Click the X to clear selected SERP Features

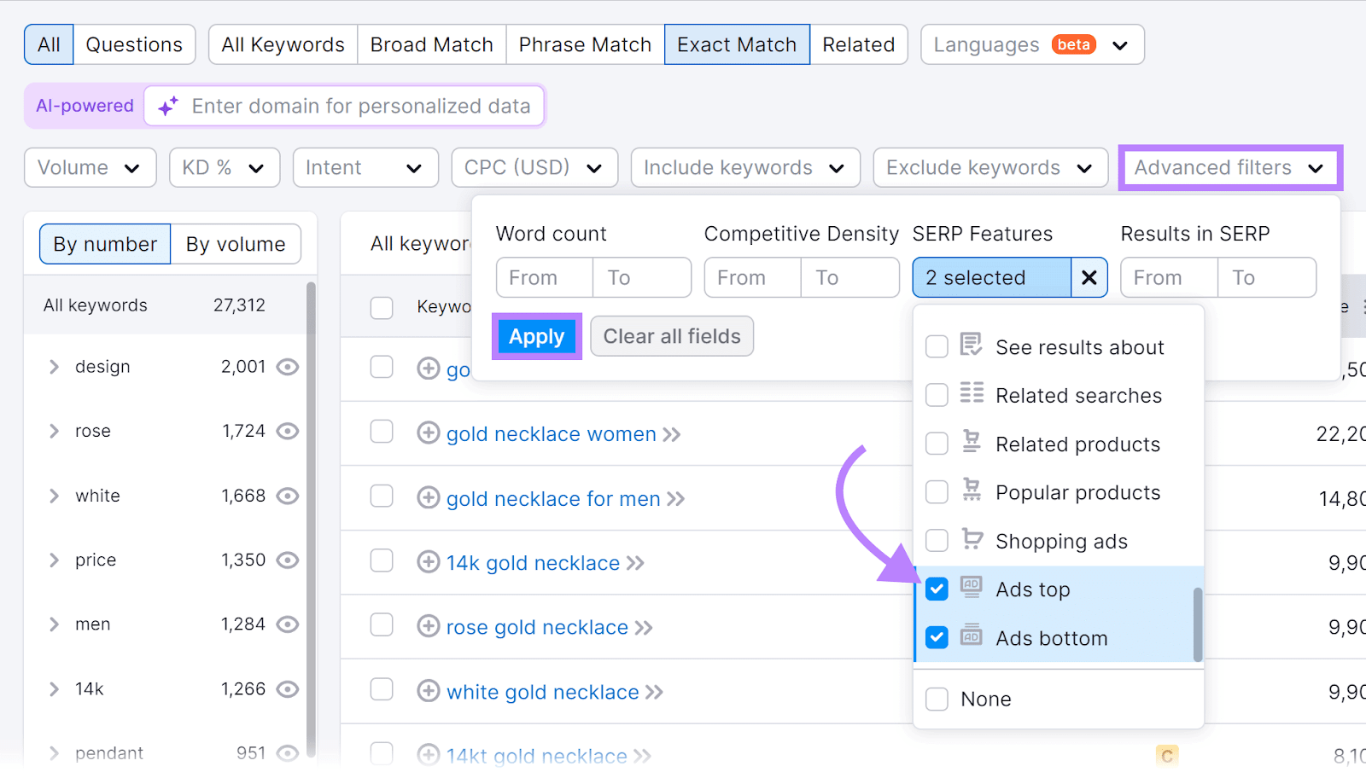point(1089,277)
